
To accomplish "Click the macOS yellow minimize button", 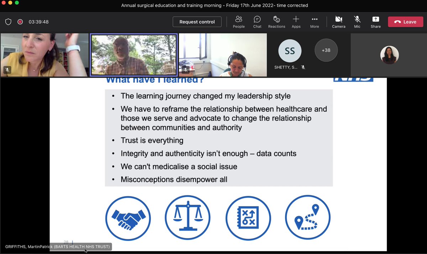I will [10, 3].
